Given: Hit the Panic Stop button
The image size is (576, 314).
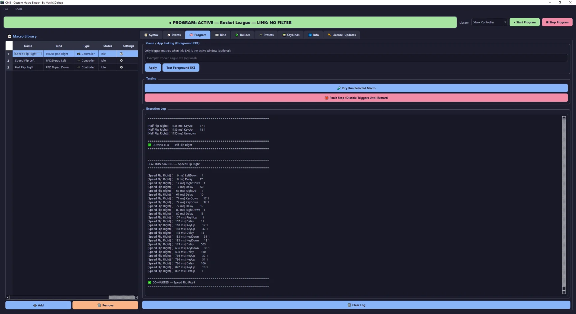Looking at the screenshot, I should tap(356, 98).
